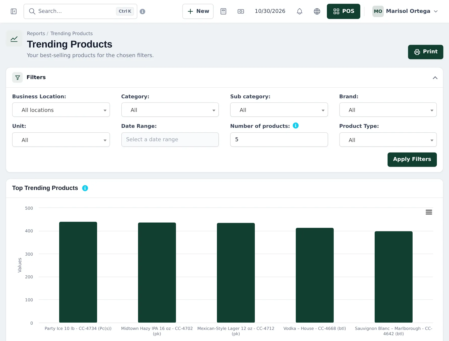Click the Ctrl K shortcut badge
Image resolution: width=449 pixels, height=341 pixels.
[125, 11]
